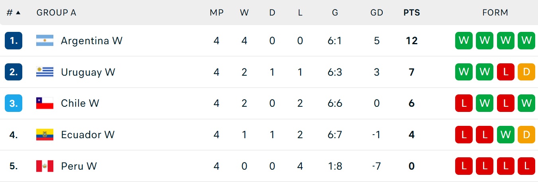Sort table by the # rank arrow
This screenshot has height=182, width=538.
pyautogui.click(x=18, y=13)
